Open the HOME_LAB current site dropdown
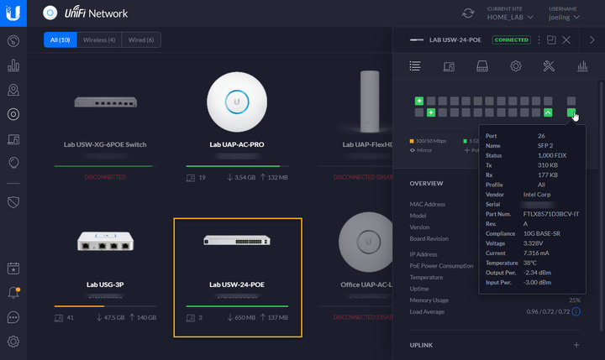 click(x=510, y=18)
